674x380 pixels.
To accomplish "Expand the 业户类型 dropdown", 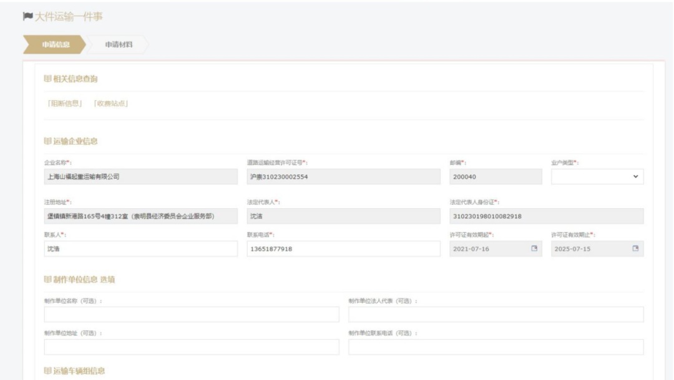I will tap(597, 177).
